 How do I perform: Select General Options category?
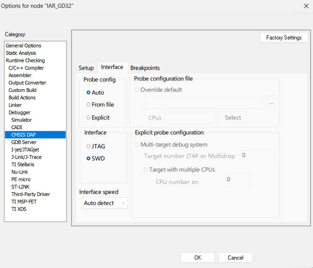pos(35,46)
